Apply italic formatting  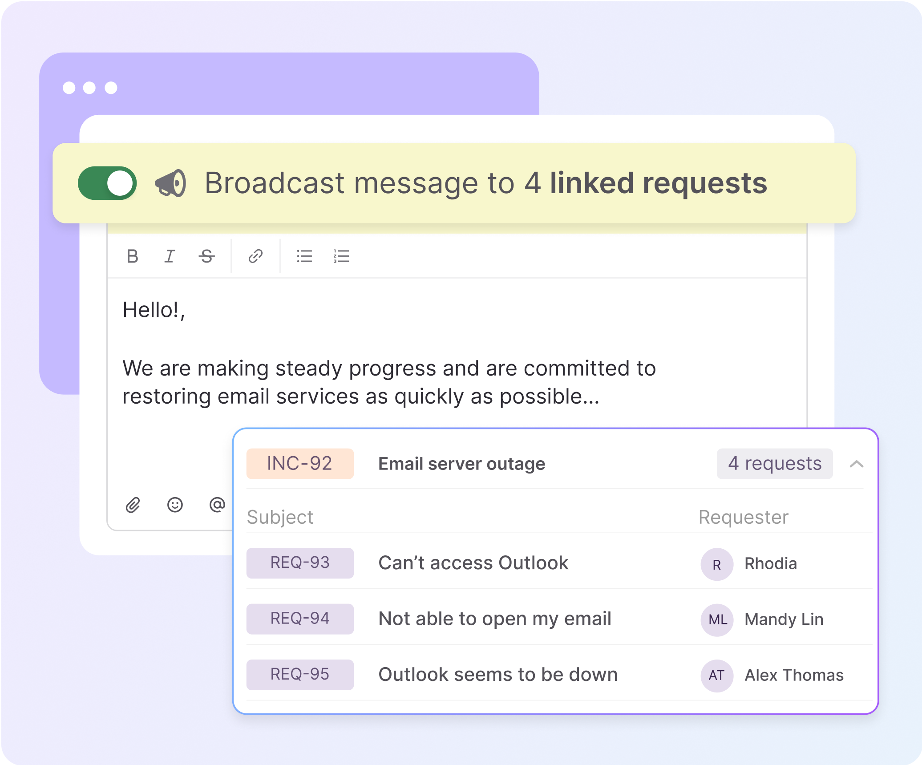point(170,256)
